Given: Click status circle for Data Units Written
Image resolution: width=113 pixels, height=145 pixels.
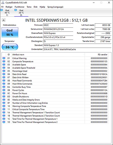Looking at the screenshot, I should click(x=4, y=77).
